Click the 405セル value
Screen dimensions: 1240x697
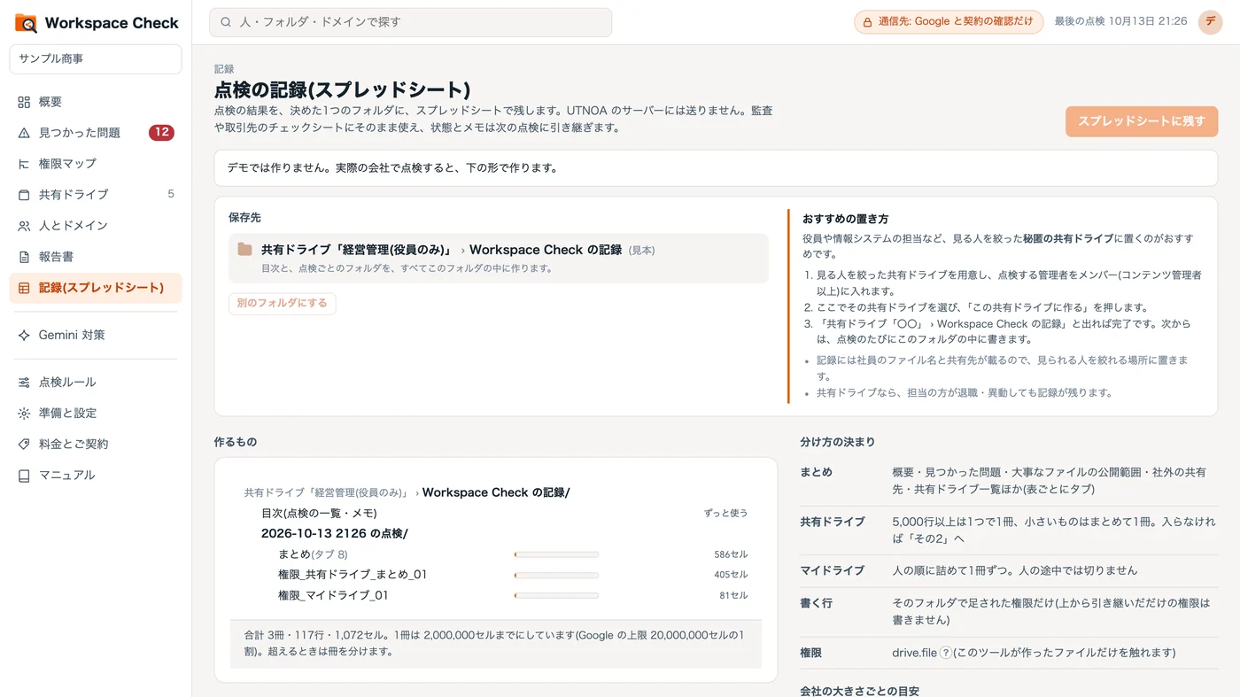pyautogui.click(x=731, y=576)
